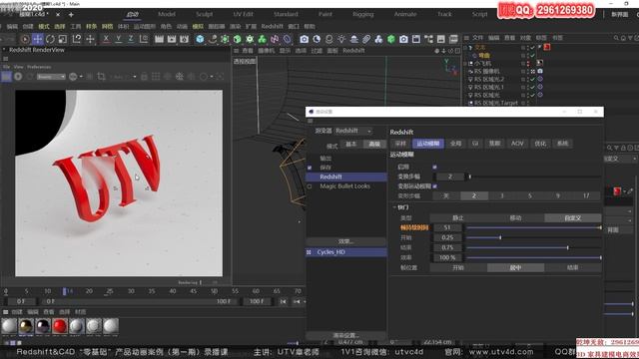Toggle the 变形运动模糊 checkbox
Viewport: 639px width, 359px height.
coord(434,186)
